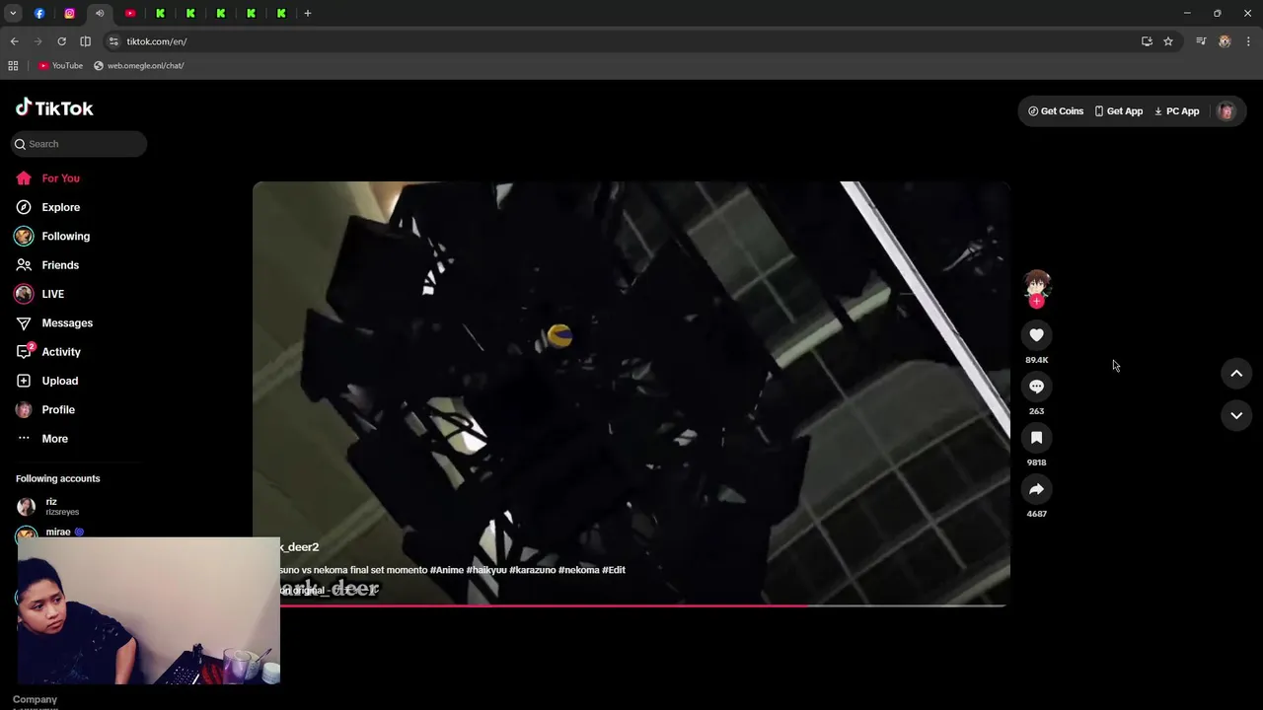Open the TikTok account avatar menu

[1226, 111]
